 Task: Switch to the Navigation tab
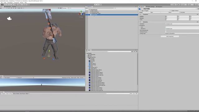pos(159,7)
